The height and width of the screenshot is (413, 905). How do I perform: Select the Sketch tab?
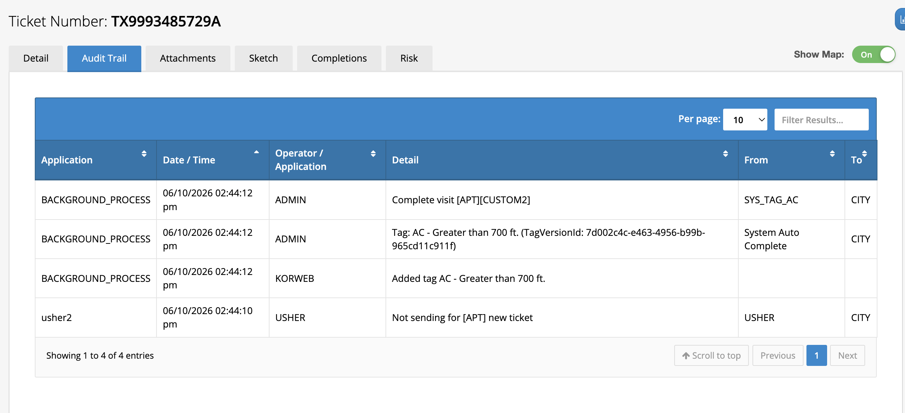click(263, 58)
